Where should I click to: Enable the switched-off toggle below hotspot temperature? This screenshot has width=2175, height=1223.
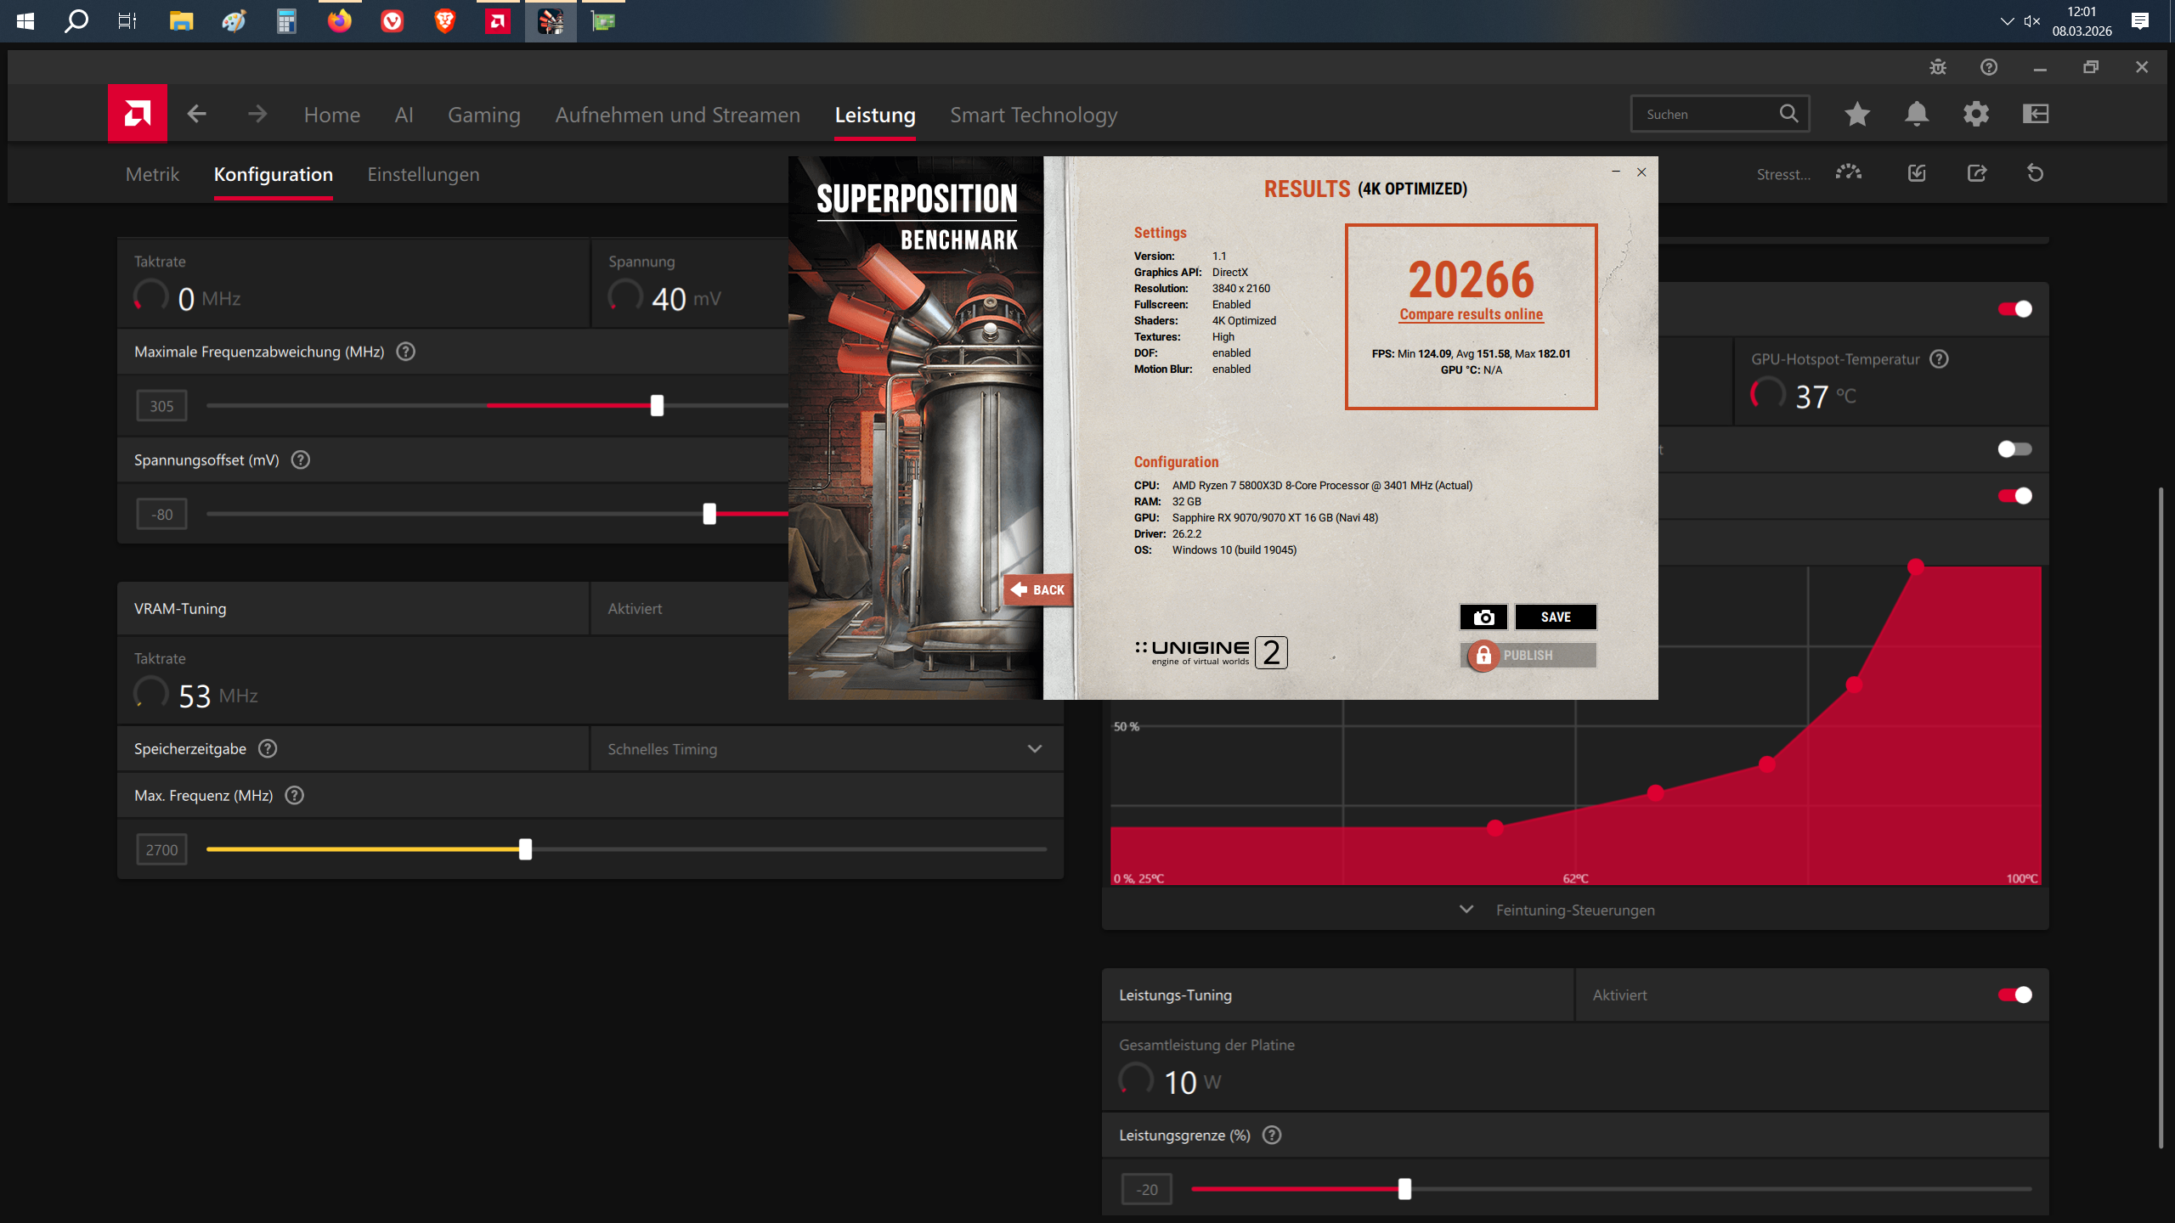pos(2014,449)
